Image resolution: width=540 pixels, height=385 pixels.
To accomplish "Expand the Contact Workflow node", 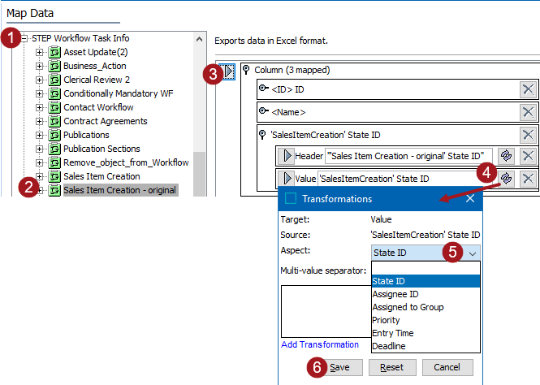I will (39, 107).
